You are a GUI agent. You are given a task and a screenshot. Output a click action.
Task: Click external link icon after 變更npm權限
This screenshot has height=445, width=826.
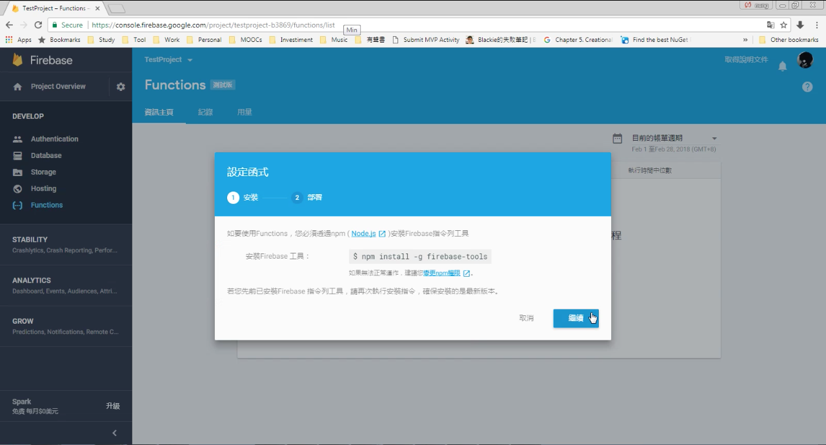[467, 273]
